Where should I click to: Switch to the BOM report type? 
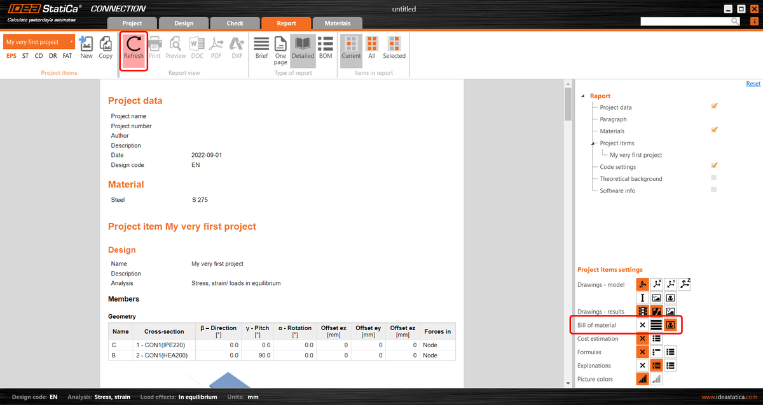tap(326, 48)
